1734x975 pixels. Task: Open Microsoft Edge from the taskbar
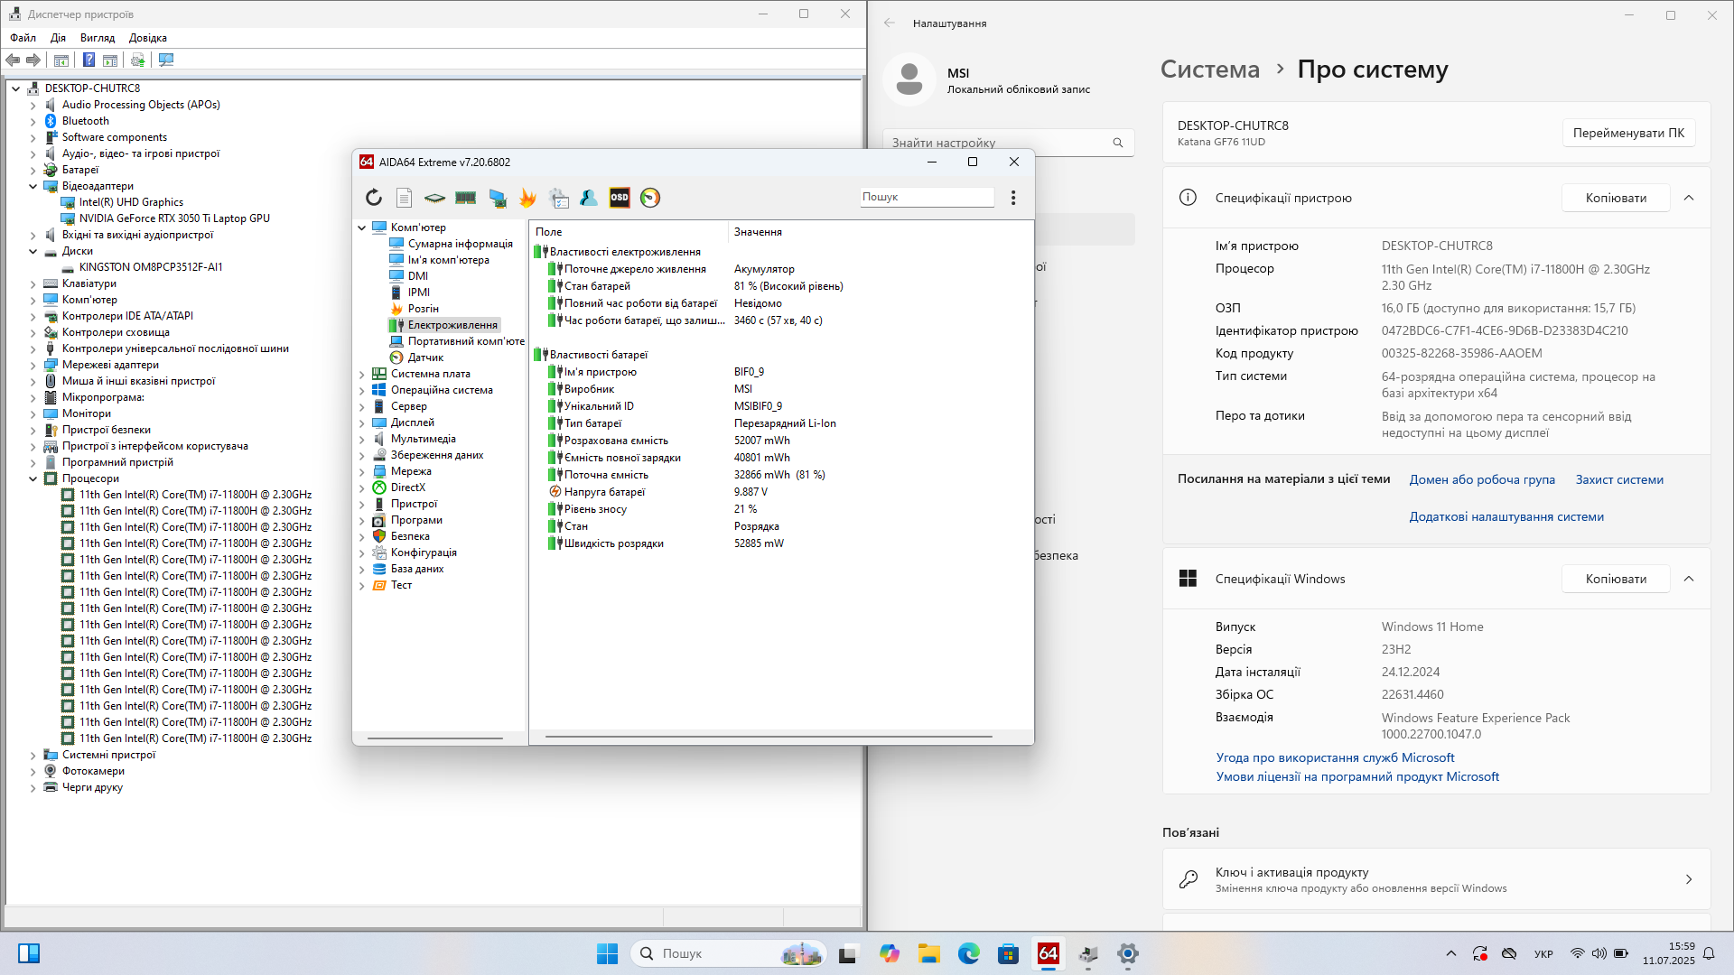(x=969, y=953)
